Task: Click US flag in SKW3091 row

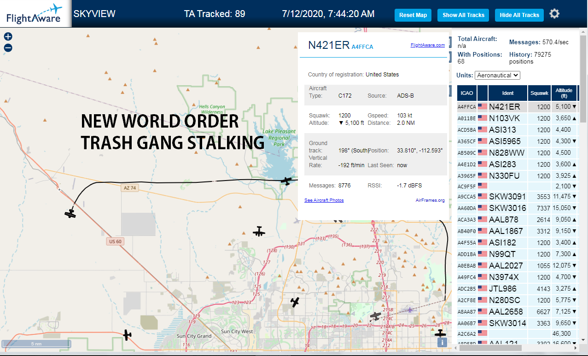Action: 483,197
